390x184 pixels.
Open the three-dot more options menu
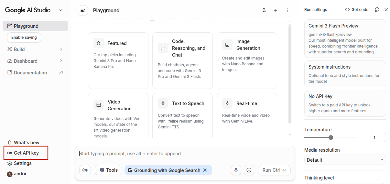click(287, 10)
